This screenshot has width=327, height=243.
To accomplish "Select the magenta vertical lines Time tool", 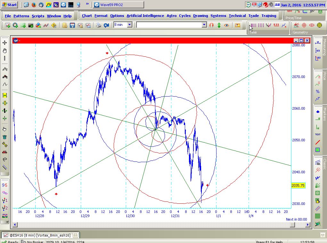I will pos(261,25).
